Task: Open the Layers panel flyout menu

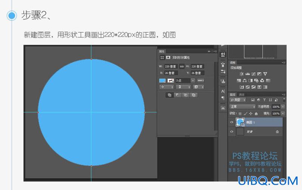Action: coord(284,94)
